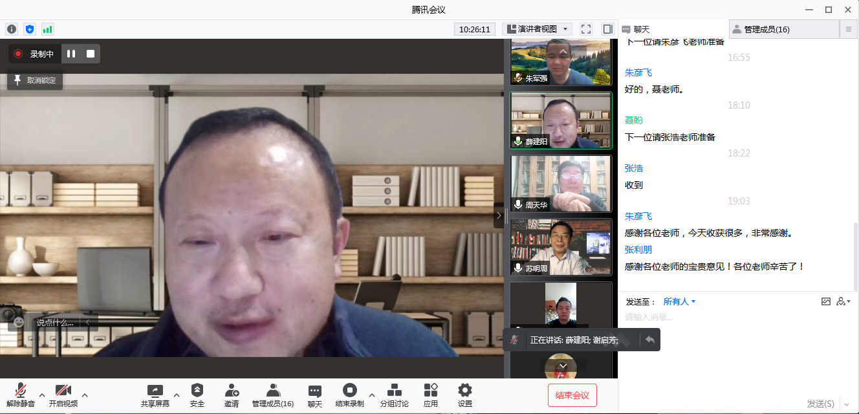Image resolution: width=859 pixels, height=414 pixels.
Task: Expand options arrow next to 共享屏幕
Action: (x=176, y=395)
